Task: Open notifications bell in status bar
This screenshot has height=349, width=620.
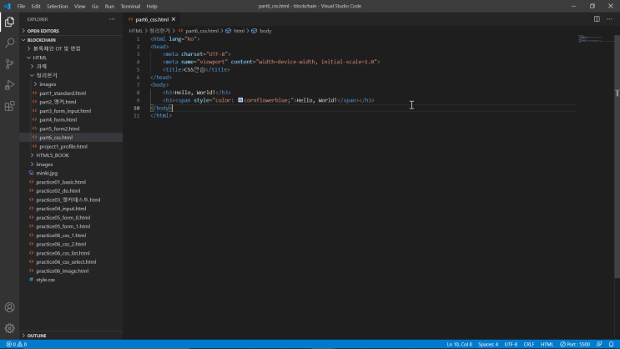Action: [612, 344]
